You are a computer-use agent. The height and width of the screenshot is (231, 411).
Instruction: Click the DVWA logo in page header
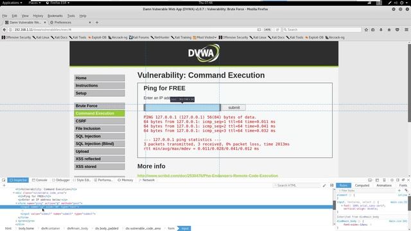204,53
